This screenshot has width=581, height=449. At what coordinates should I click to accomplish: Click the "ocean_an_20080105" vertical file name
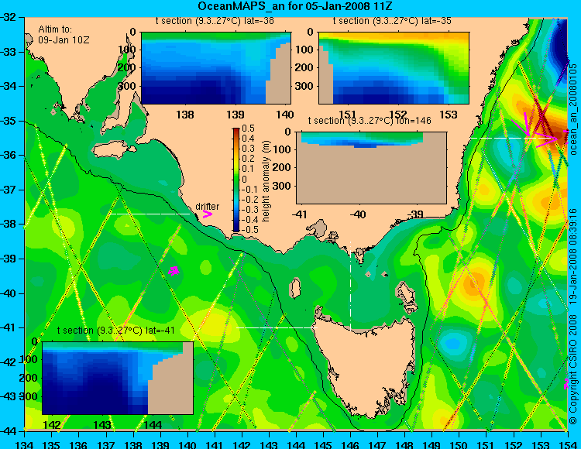[572, 109]
